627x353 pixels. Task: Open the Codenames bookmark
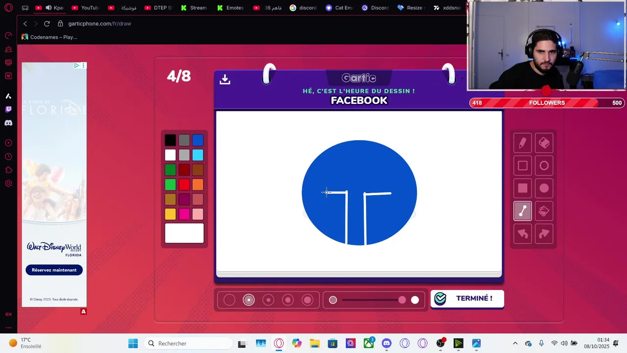(49, 37)
